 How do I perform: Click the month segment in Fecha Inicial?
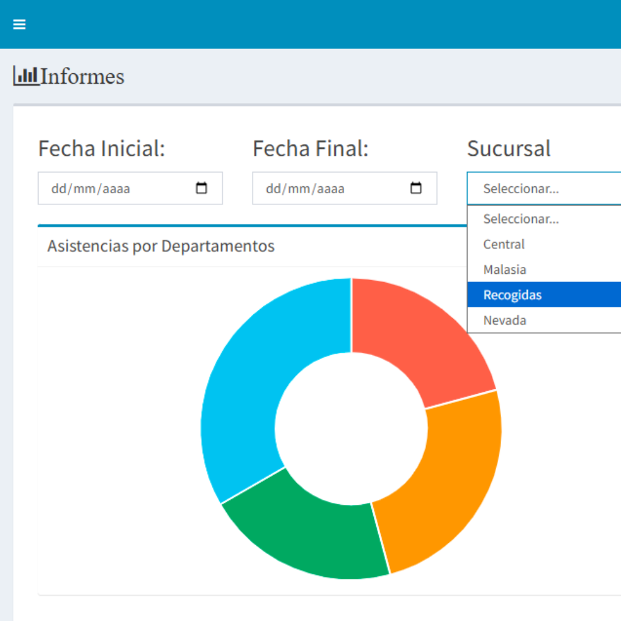pyautogui.click(x=82, y=189)
